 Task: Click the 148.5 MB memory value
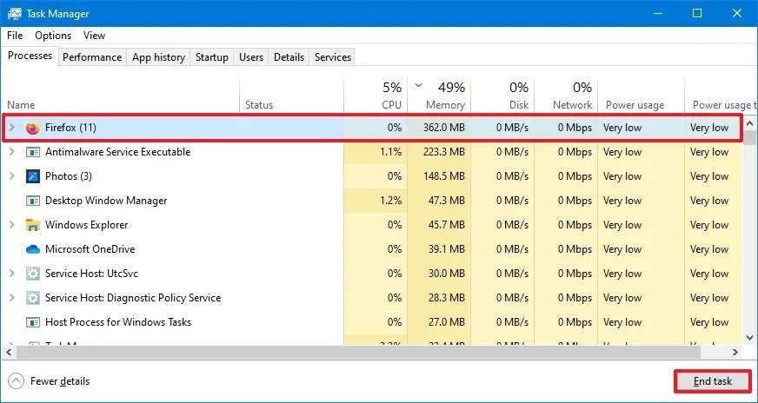(443, 176)
